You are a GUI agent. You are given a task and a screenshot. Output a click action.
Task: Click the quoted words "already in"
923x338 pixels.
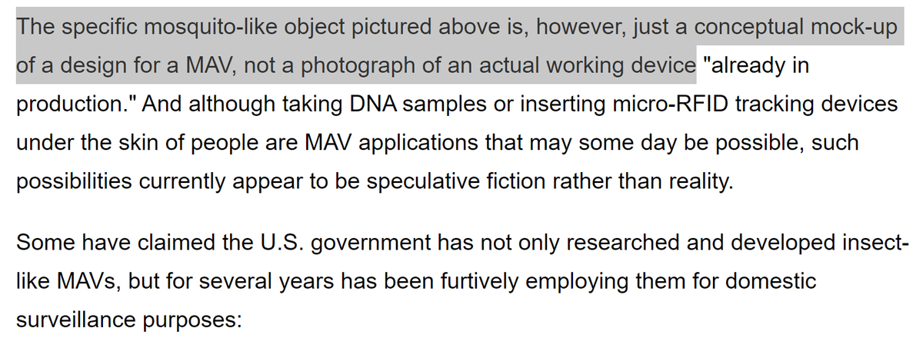(x=756, y=66)
